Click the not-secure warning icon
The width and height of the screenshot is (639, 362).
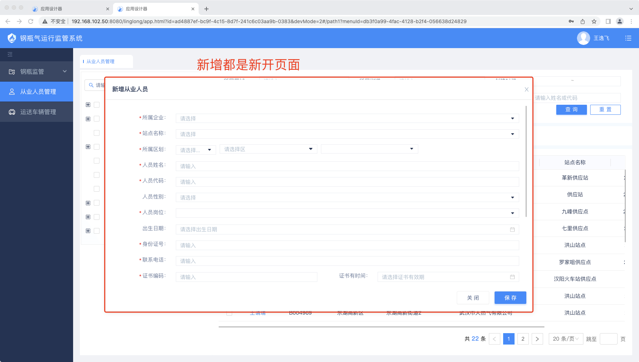(45, 21)
